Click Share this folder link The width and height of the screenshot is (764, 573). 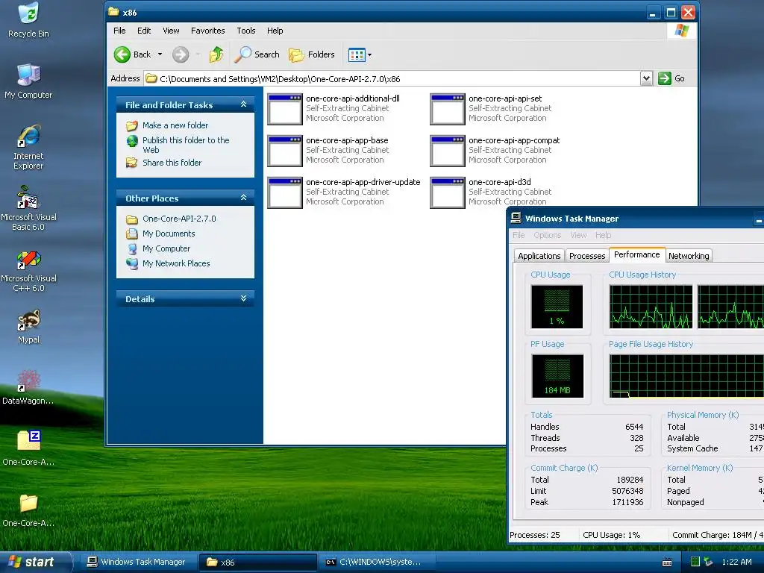(x=172, y=162)
